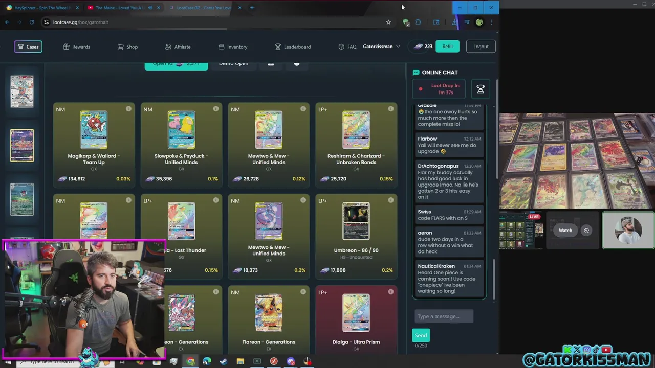Close the LootCase.GG browser tab
The width and height of the screenshot is (655, 368).
(x=239, y=8)
